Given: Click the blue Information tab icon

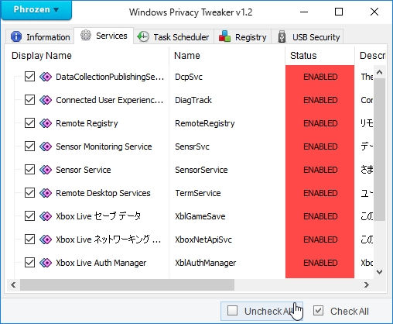Looking at the screenshot, I should point(16,36).
